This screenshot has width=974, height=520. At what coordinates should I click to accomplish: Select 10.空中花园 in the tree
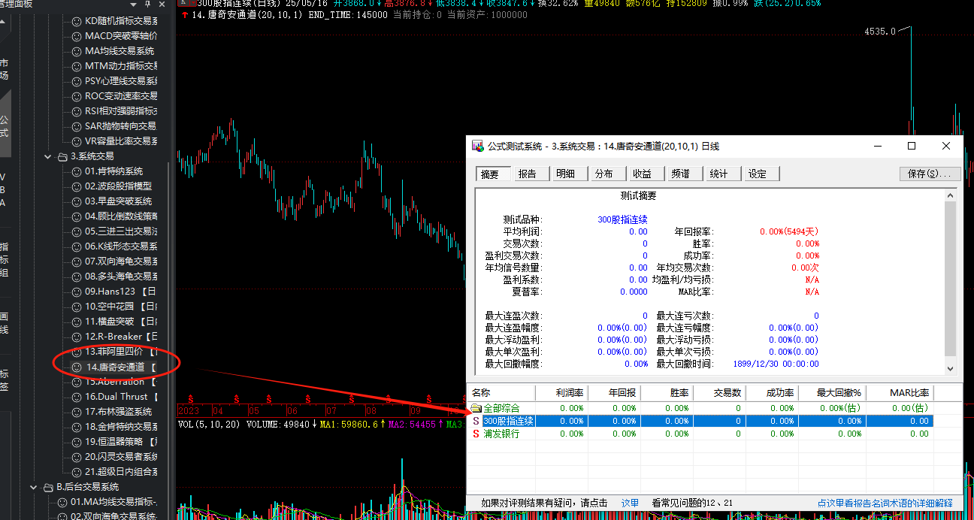(121, 307)
